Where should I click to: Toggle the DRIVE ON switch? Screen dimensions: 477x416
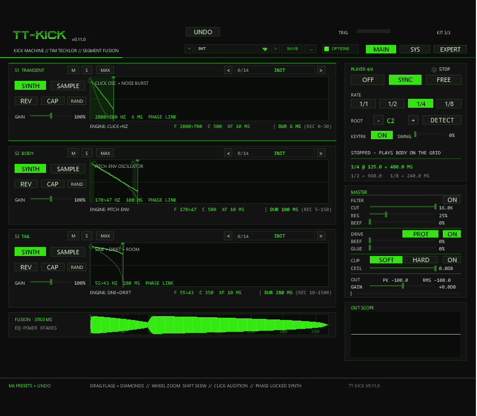(x=452, y=234)
